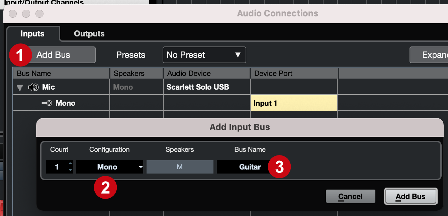Confirm with Add Bus in the dialog

pyautogui.click(x=411, y=196)
